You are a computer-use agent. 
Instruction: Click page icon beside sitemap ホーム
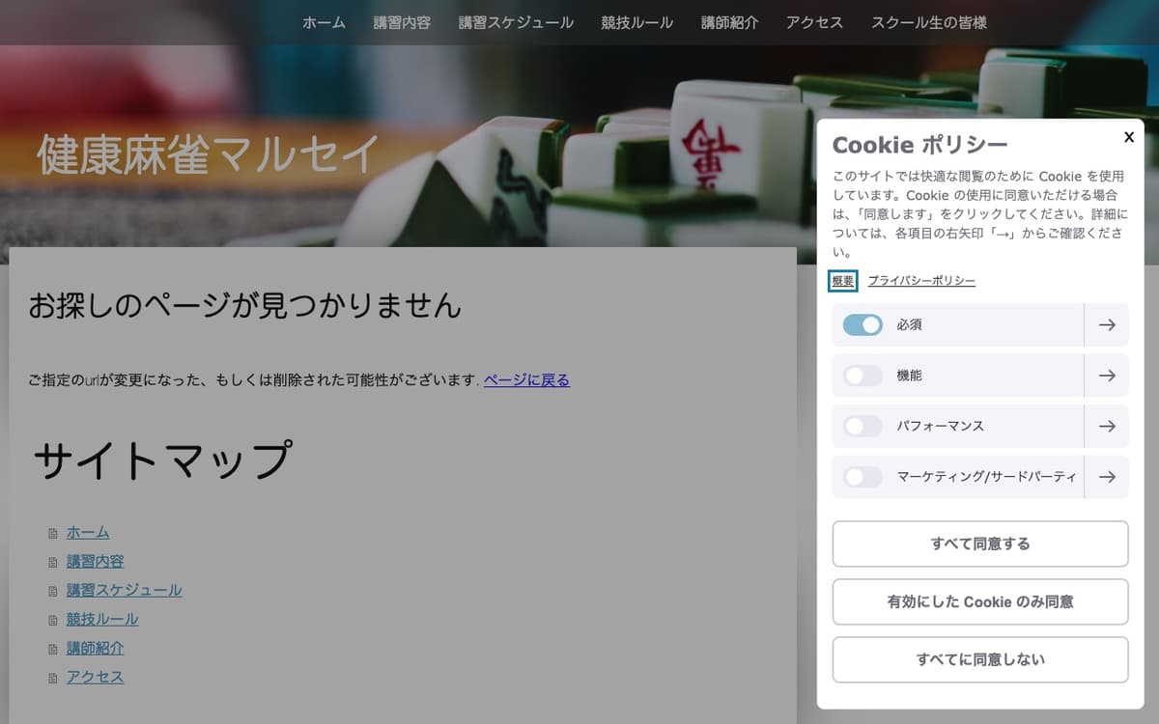pos(53,534)
